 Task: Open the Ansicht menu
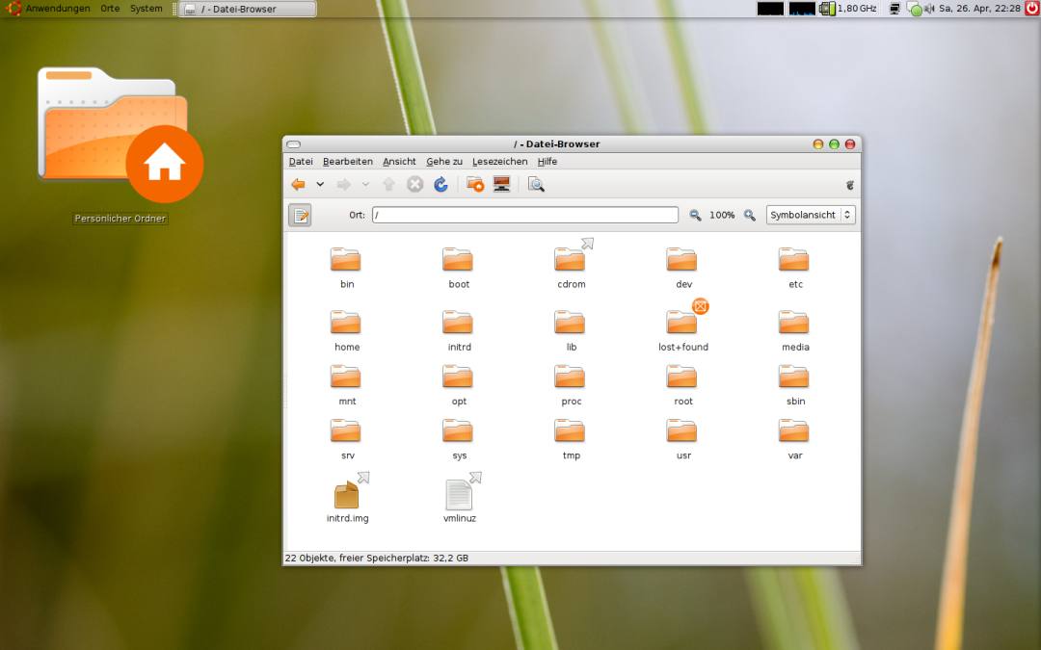click(400, 161)
